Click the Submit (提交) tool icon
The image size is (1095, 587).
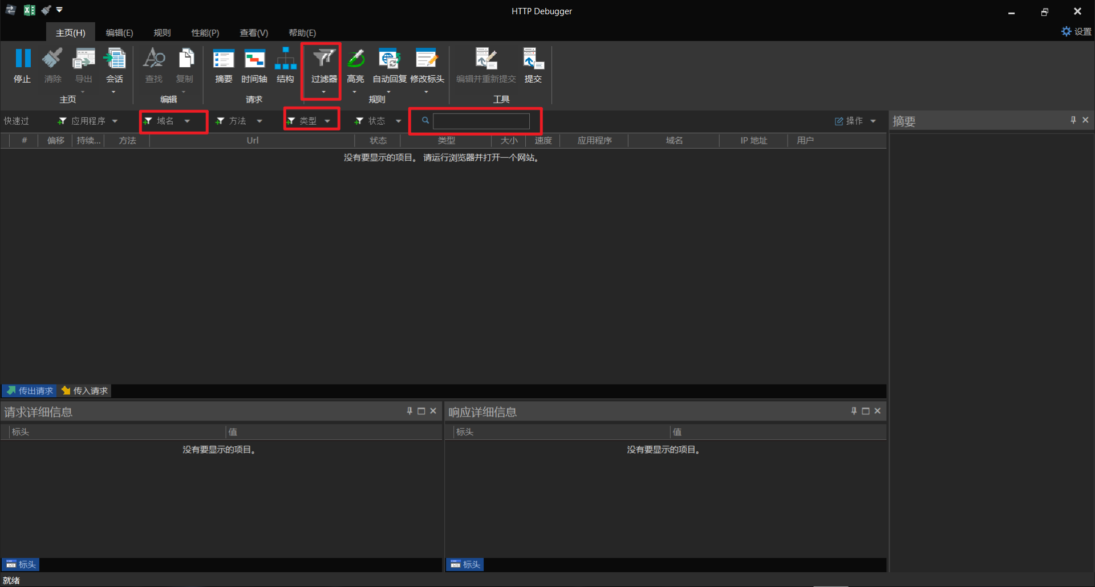click(533, 59)
